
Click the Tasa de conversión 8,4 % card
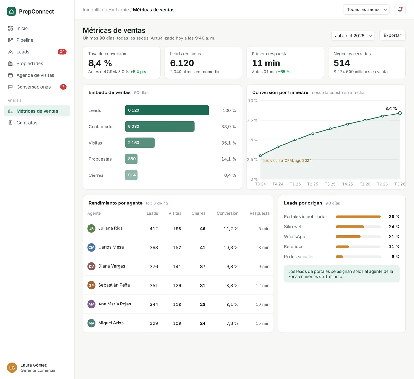tap(121, 62)
